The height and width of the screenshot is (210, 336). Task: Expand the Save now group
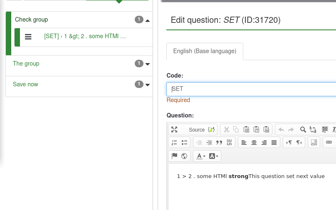(148, 85)
